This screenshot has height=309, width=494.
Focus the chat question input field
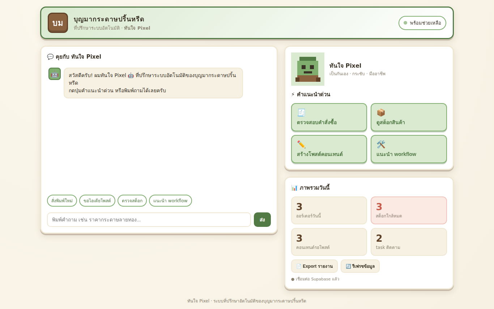pos(149,220)
